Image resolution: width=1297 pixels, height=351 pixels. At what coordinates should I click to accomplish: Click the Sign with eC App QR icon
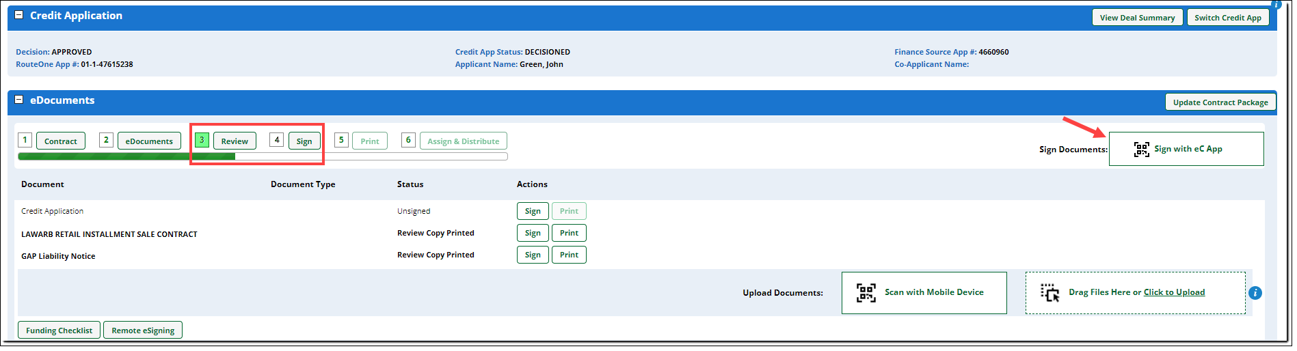[1141, 149]
